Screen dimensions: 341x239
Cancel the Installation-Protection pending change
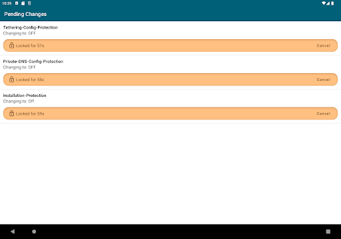tap(323, 114)
